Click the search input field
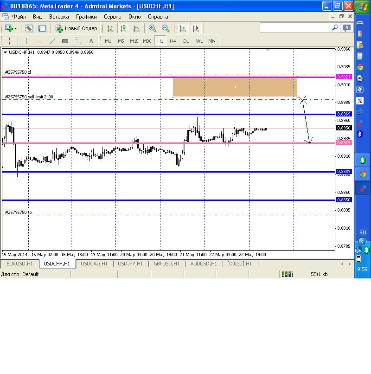371x374 pixels. click(296, 28)
